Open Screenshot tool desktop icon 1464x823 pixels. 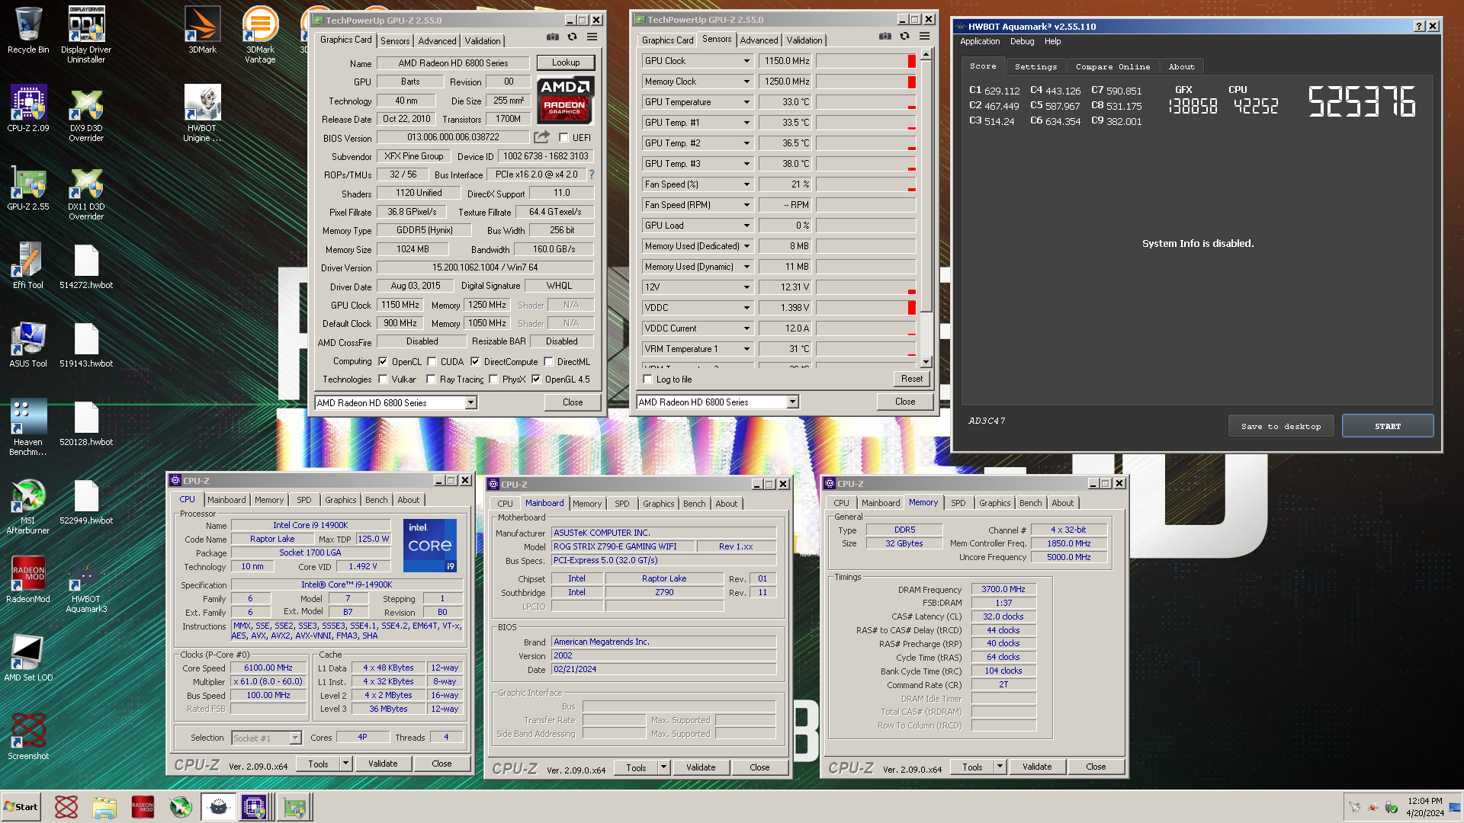(28, 736)
